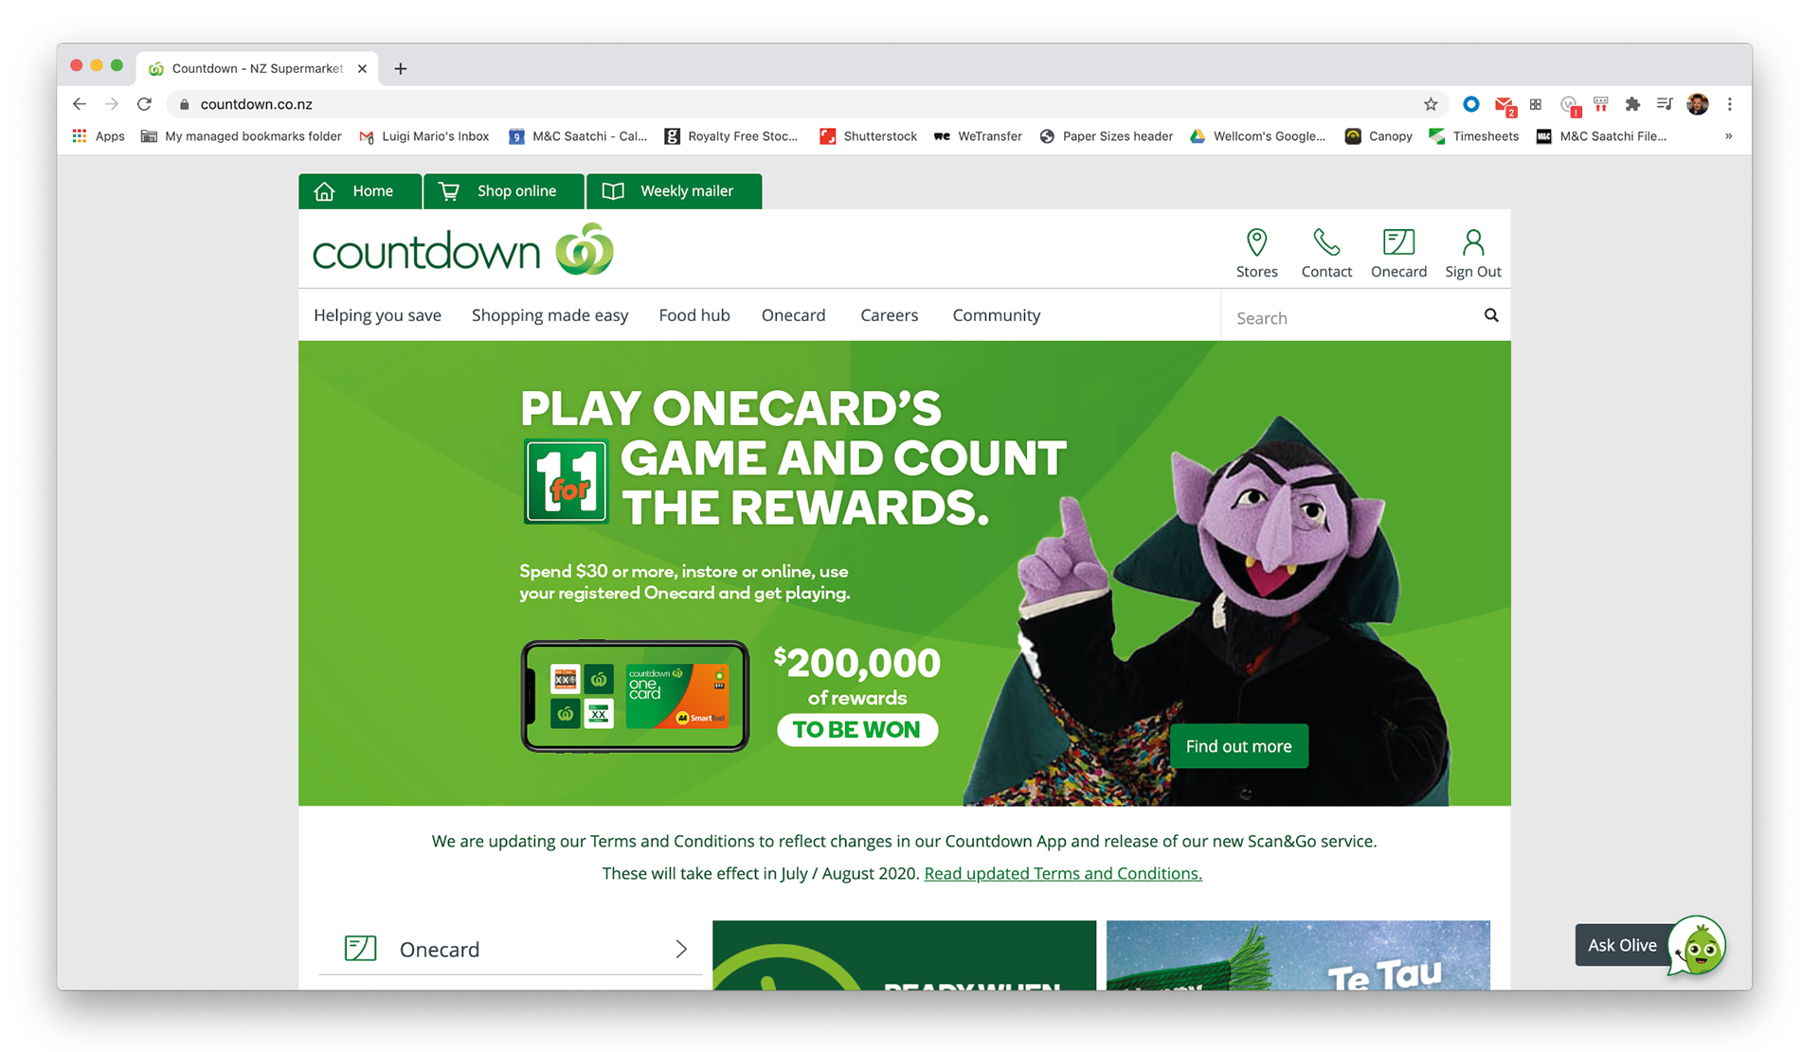This screenshot has height=1052, width=1819.
Task: Bookmark this page with star icon
Action: pyautogui.click(x=1431, y=104)
